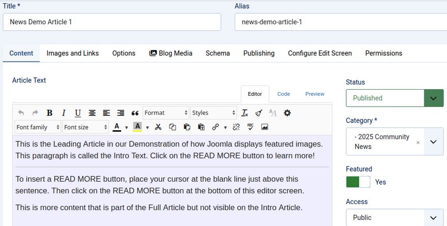Screen dimensions: 447x226
Task: Switch the editor to Code view
Action: pyautogui.click(x=283, y=94)
